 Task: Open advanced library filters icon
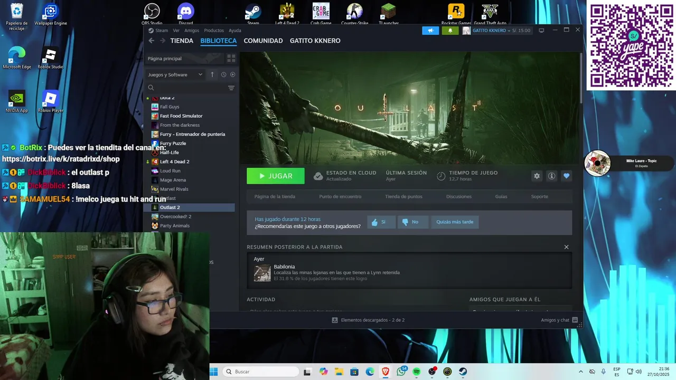[x=231, y=88]
